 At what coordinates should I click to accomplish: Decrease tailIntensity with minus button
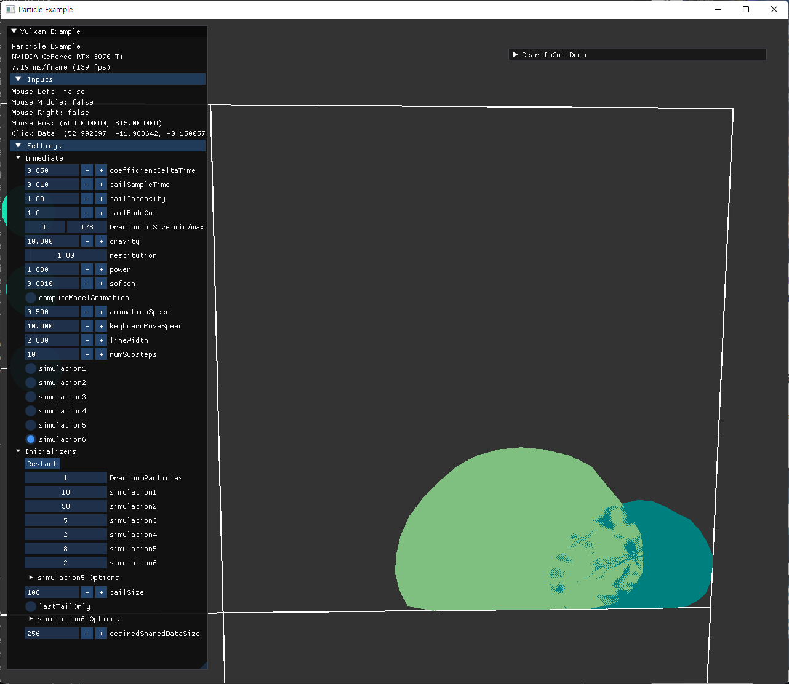coord(87,199)
